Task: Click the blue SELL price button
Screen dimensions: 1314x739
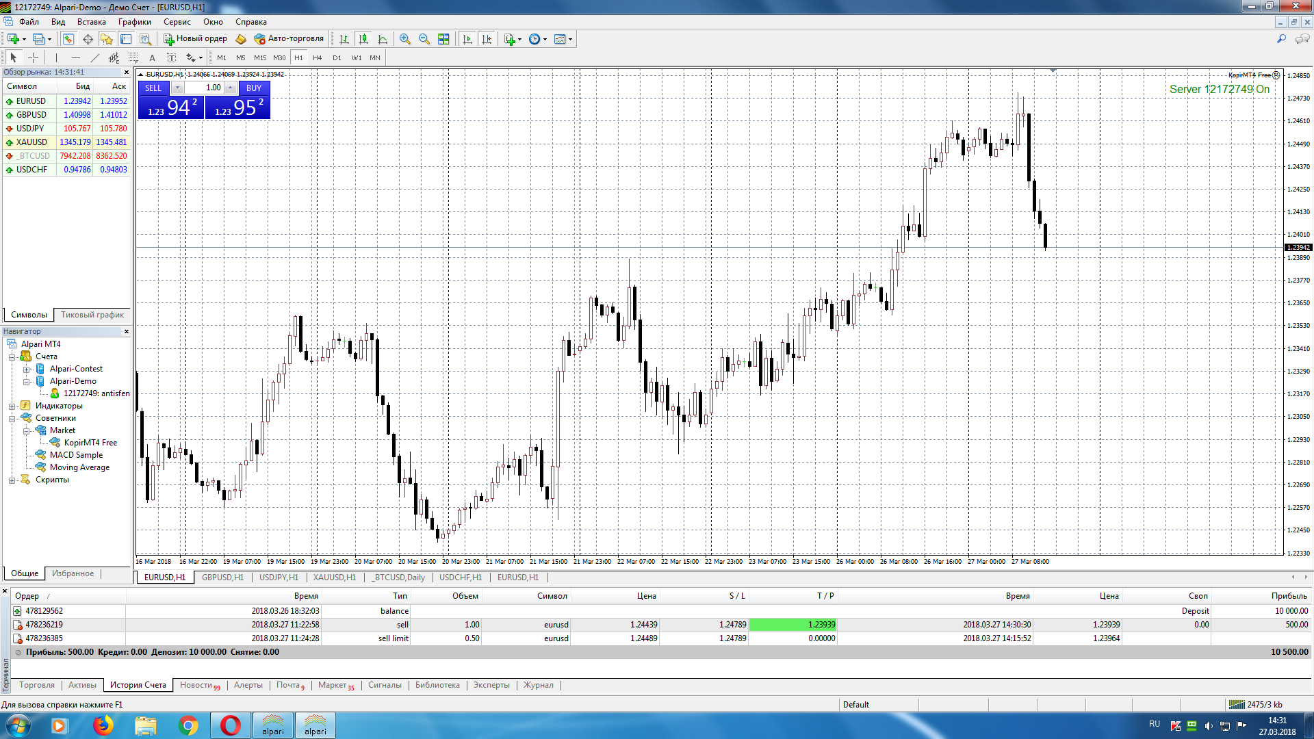Action: [x=171, y=107]
